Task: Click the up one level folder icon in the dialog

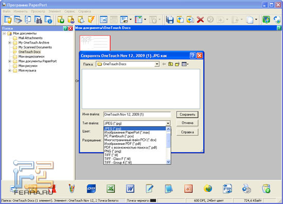Action: pos(170,64)
